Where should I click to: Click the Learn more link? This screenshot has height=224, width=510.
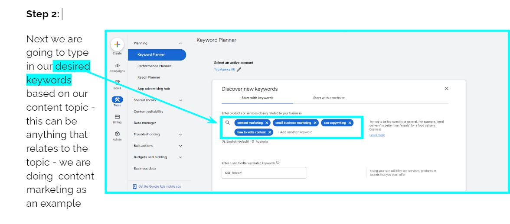tap(377, 135)
